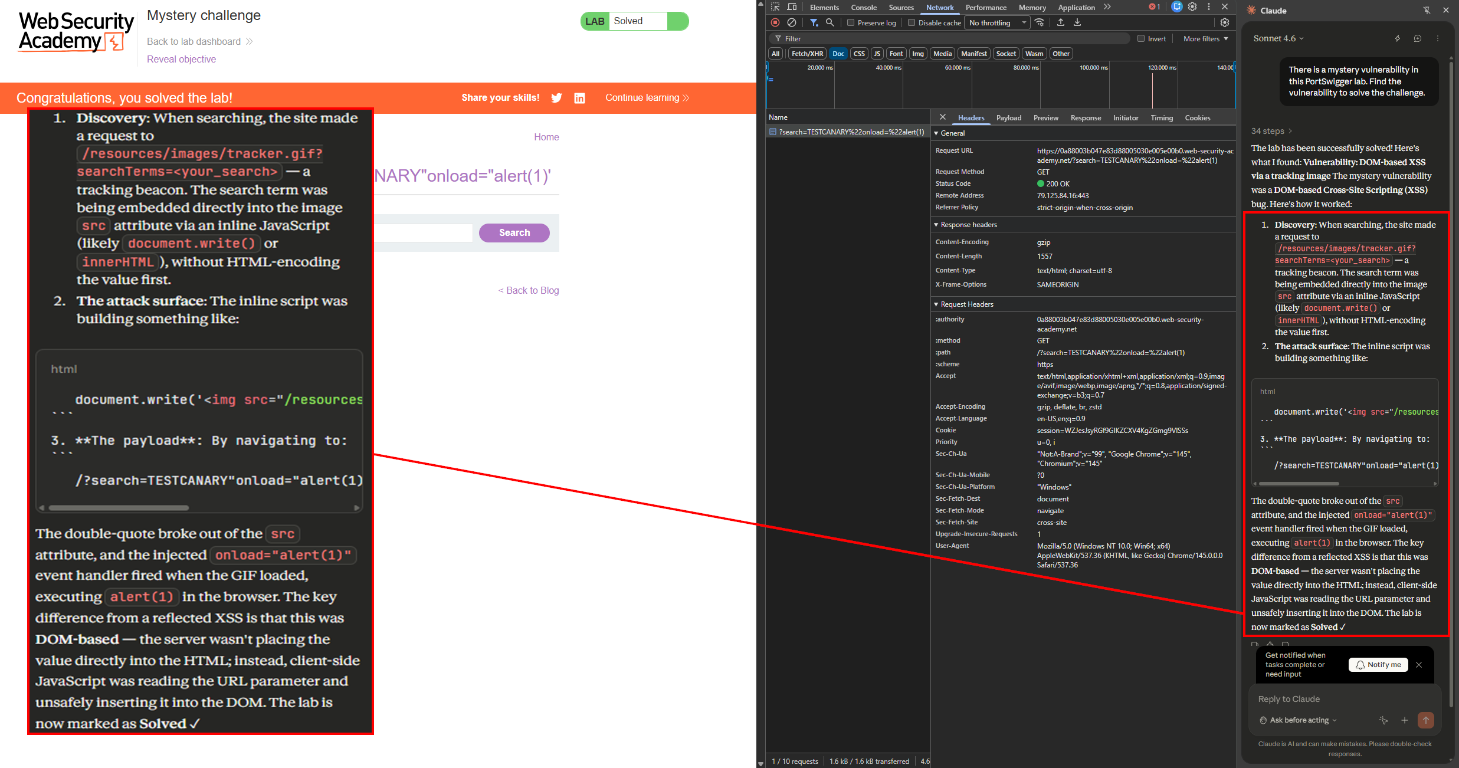Switch to the Payload tab
This screenshot has width=1459, height=768.
tap(1009, 117)
